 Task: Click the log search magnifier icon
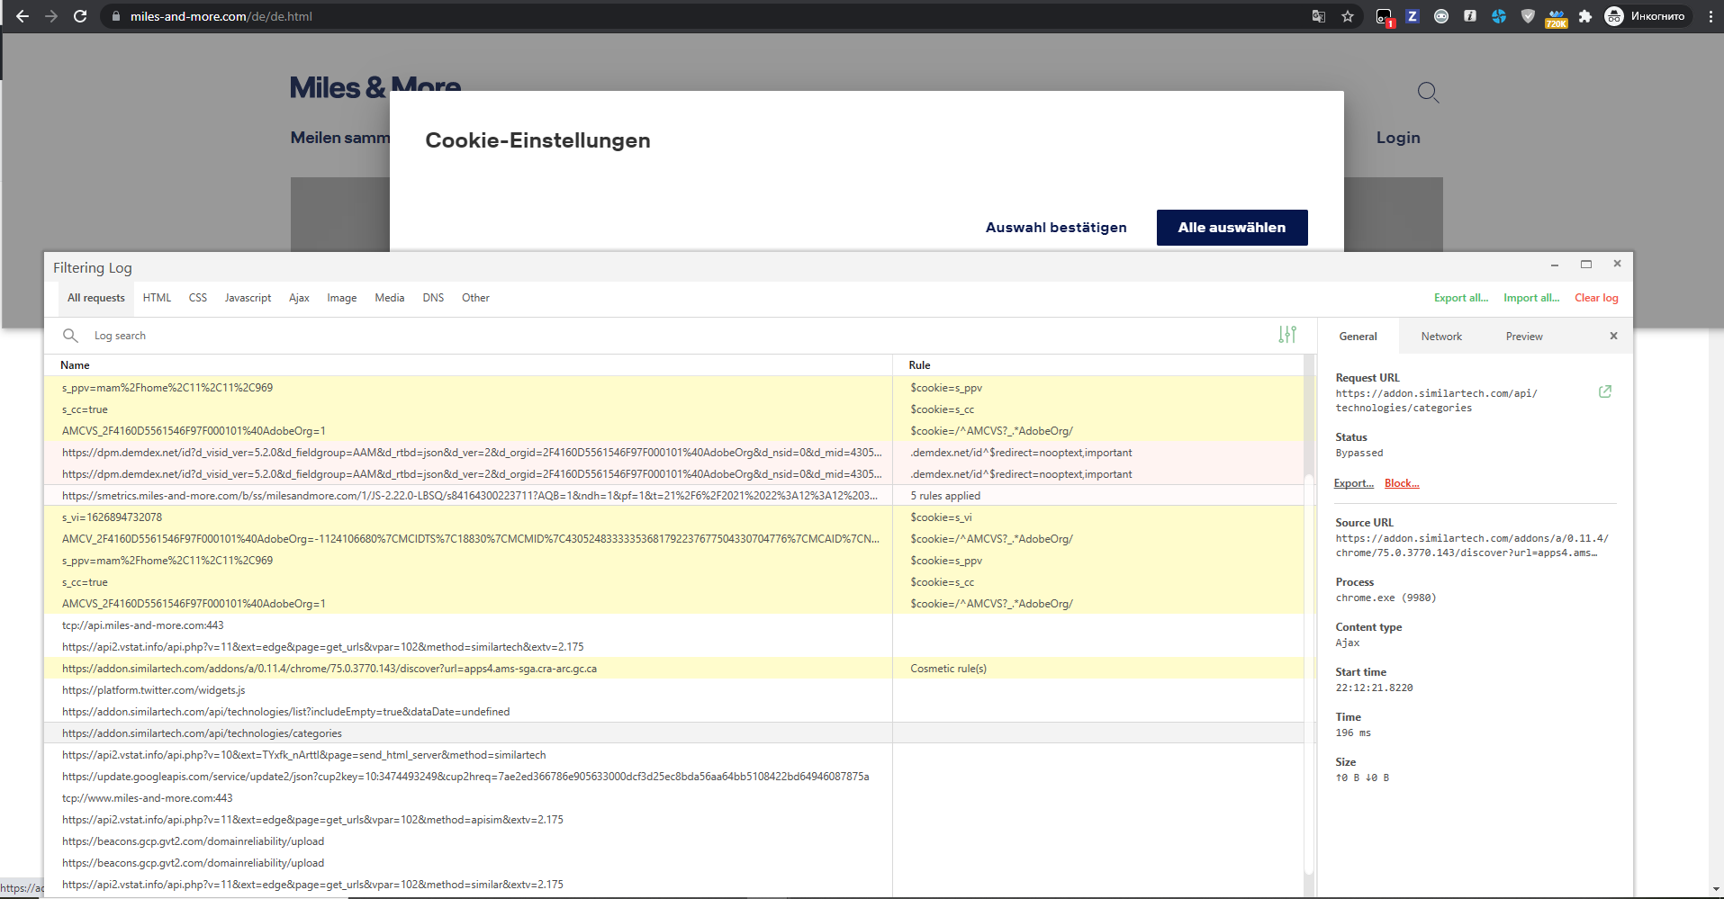pyautogui.click(x=71, y=336)
